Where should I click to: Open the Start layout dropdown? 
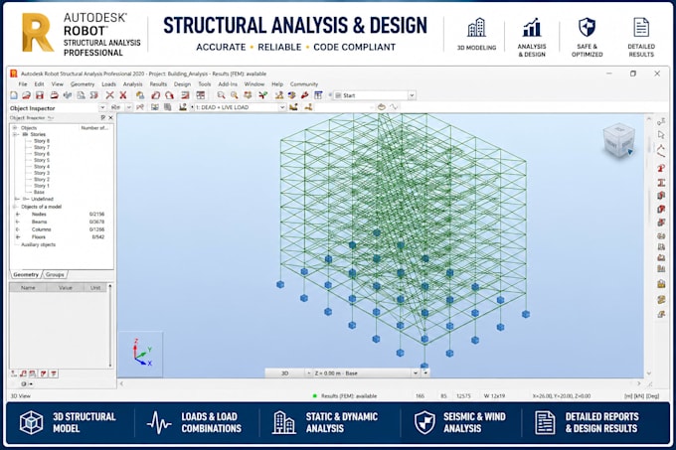pos(412,95)
